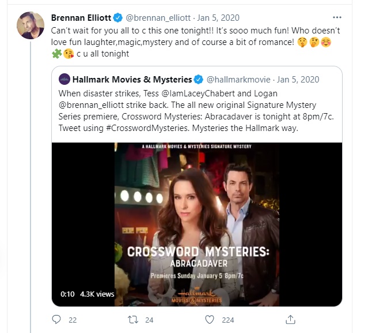368x333 pixels.
Task: Click the retweet arrows icon
Action: pos(133,319)
